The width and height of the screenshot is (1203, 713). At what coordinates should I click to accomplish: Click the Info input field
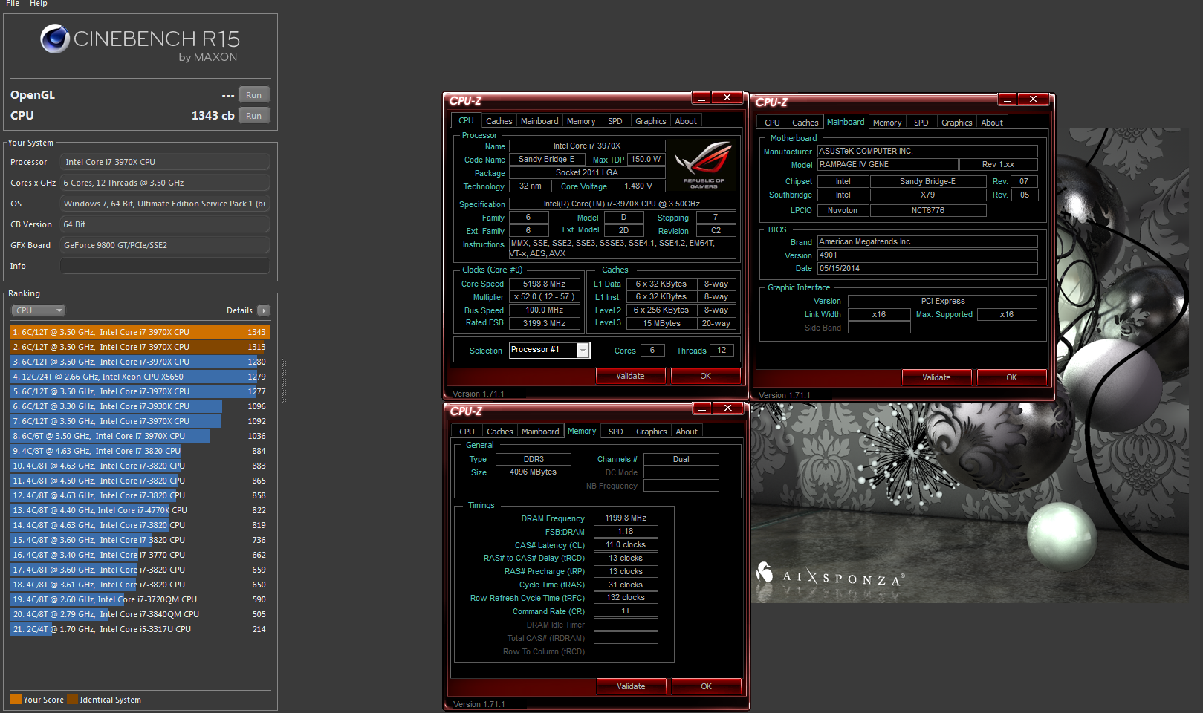coord(165,266)
